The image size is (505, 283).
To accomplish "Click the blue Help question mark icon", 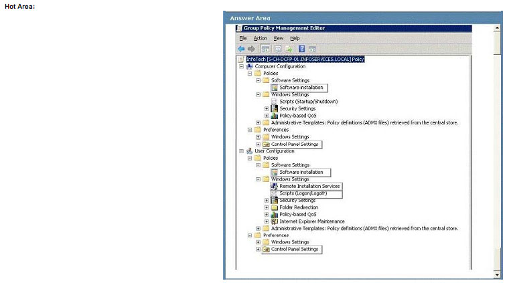I will 302,49.
